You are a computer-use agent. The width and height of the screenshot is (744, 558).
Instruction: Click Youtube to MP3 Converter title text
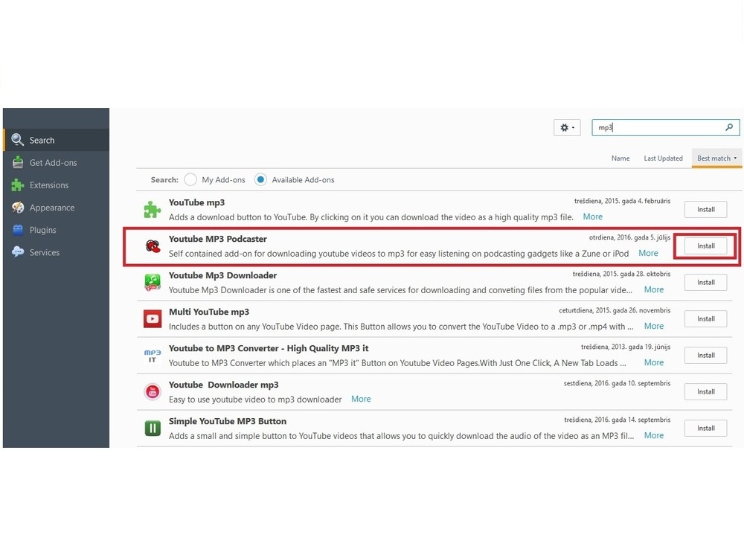(x=269, y=349)
